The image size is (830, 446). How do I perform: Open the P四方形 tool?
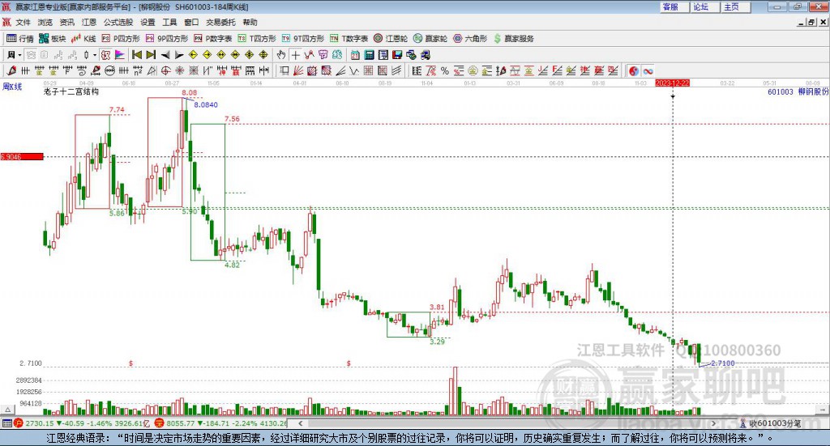coord(121,39)
